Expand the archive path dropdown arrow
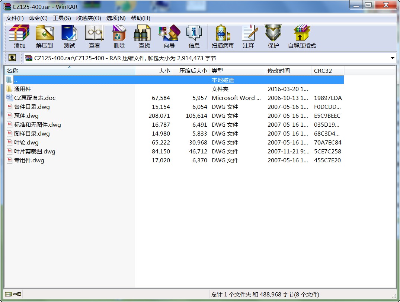The height and width of the screenshot is (302, 400). tap(393, 58)
